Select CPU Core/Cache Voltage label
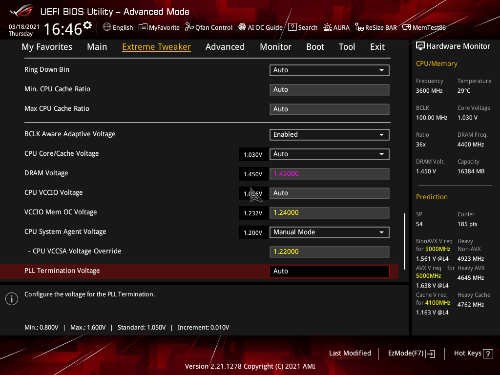This screenshot has height=375, width=500. pyautogui.click(x=62, y=153)
